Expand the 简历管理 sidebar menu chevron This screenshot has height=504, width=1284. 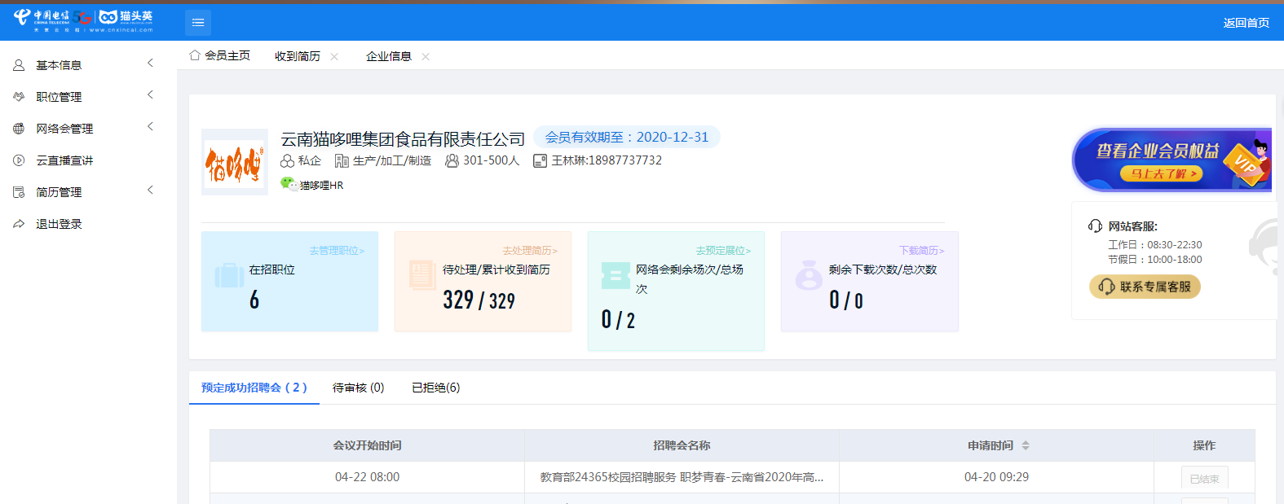pyautogui.click(x=150, y=190)
